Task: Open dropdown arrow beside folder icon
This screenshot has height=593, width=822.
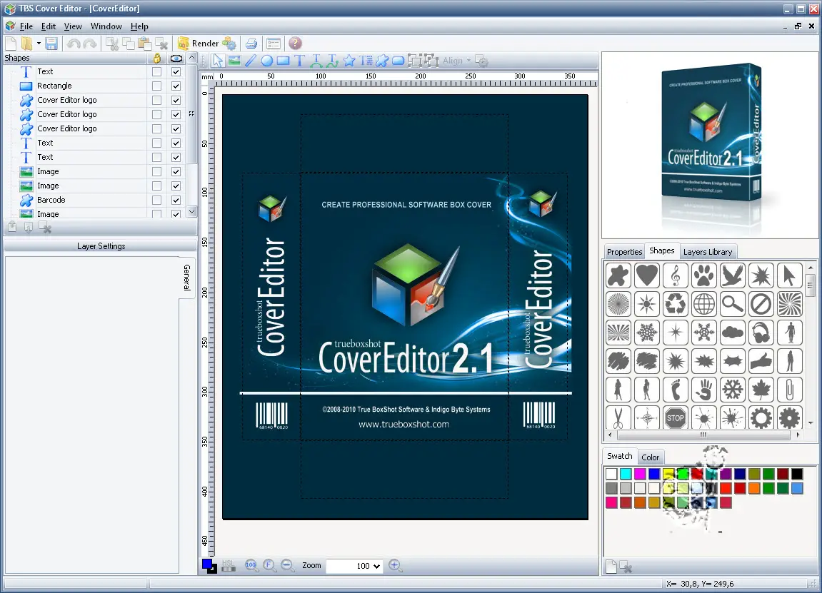Action: (39, 44)
